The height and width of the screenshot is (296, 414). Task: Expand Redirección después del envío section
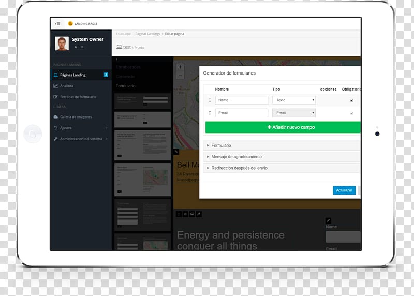282,168
